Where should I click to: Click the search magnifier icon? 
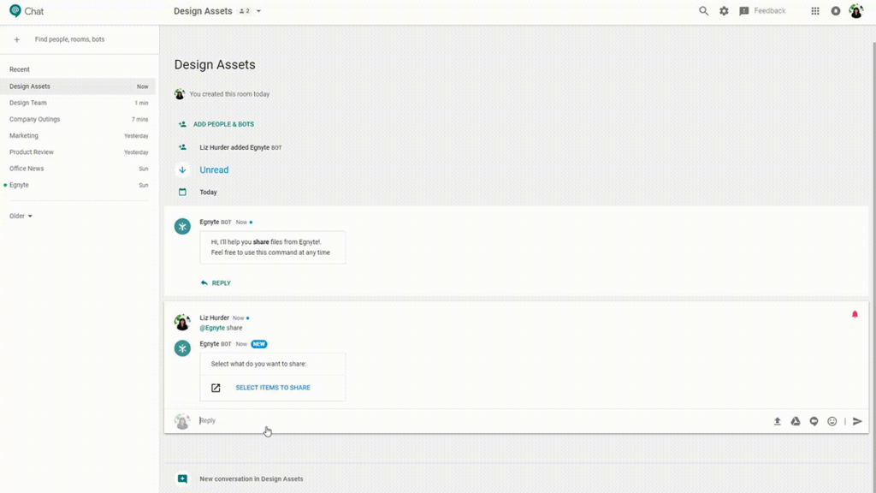point(703,11)
